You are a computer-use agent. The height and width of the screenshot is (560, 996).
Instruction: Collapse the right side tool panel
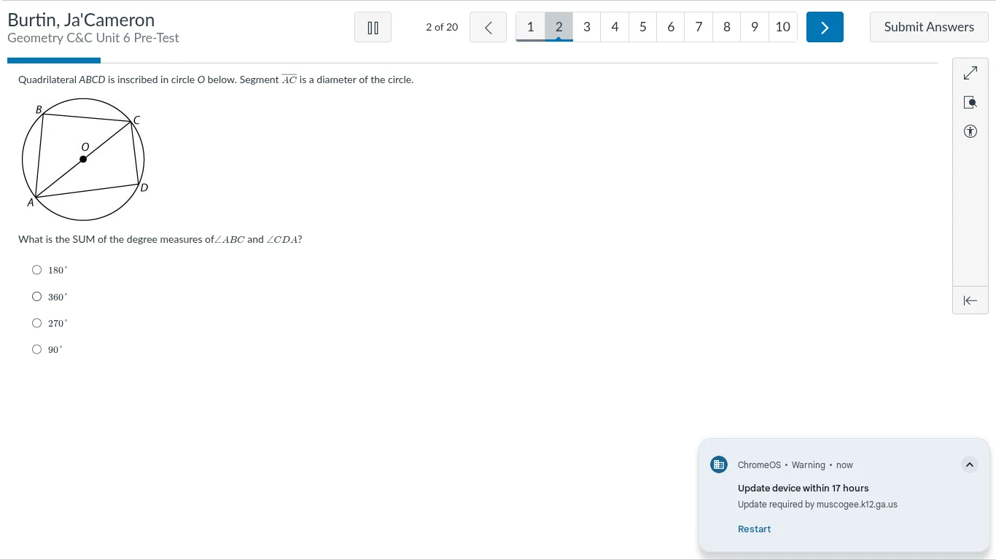(970, 300)
